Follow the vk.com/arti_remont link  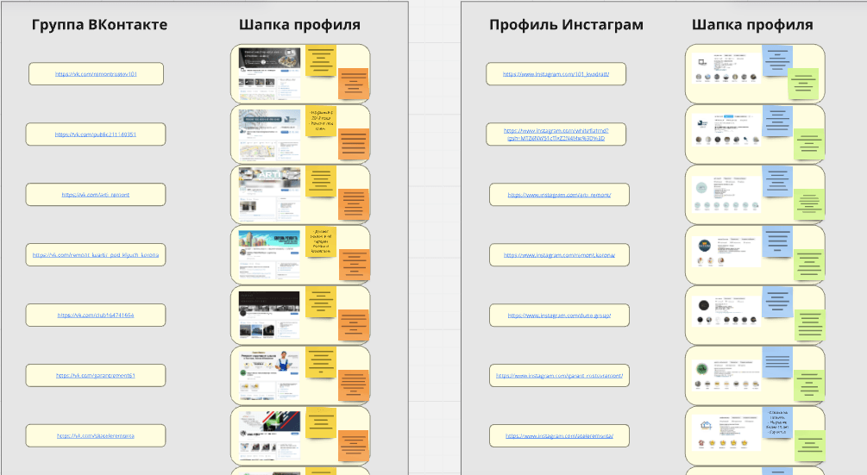96,195
